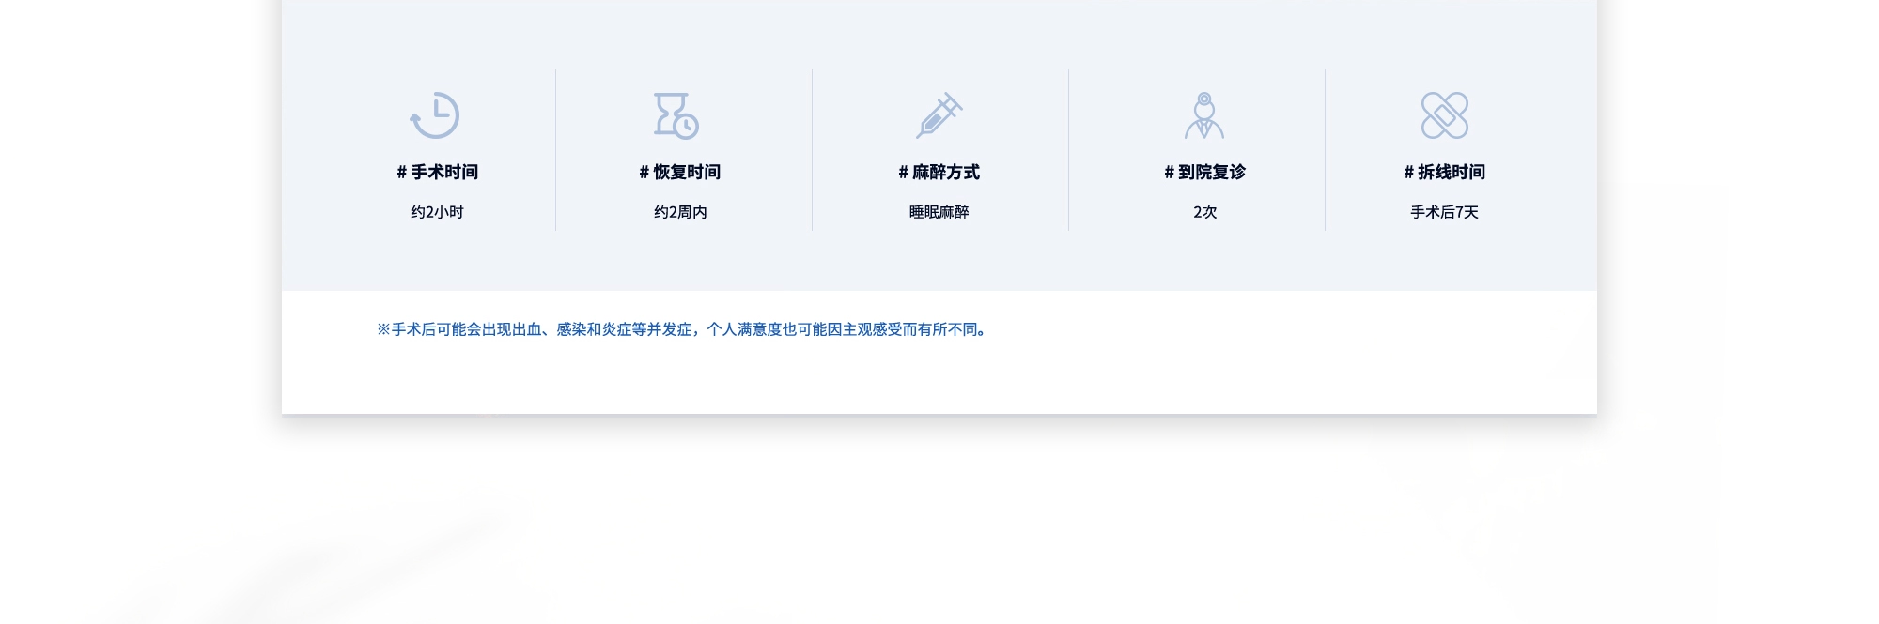Viewport: 1879px width, 624px height.
Task: Click the blue complications disclaimer note
Action: [x=683, y=329]
